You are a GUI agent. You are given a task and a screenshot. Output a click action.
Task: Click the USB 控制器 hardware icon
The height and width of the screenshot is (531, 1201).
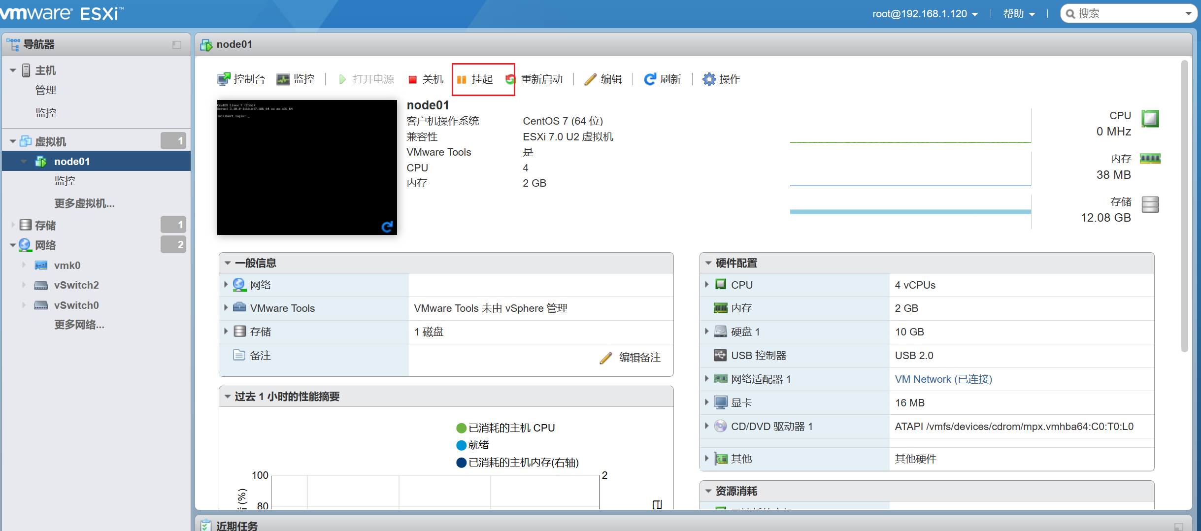720,355
